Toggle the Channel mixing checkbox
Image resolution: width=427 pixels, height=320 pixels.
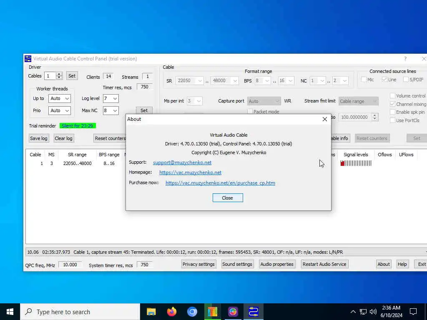click(392, 104)
